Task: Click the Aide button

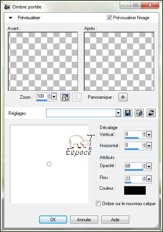Action: pyautogui.click(x=115, y=219)
